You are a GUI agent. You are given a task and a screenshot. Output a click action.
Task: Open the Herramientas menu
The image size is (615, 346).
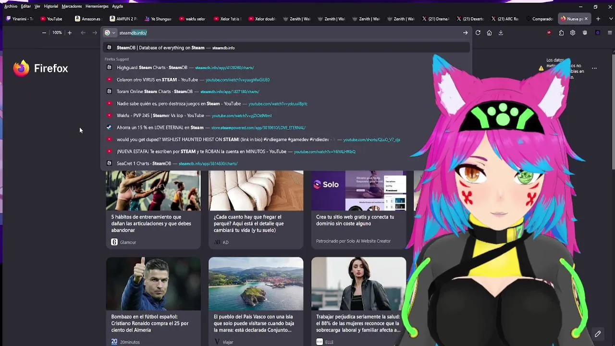coord(97,6)
